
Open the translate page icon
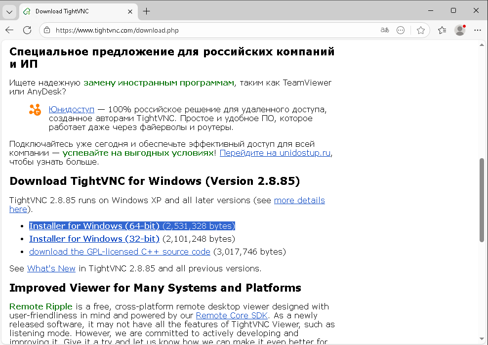[385, 30]
